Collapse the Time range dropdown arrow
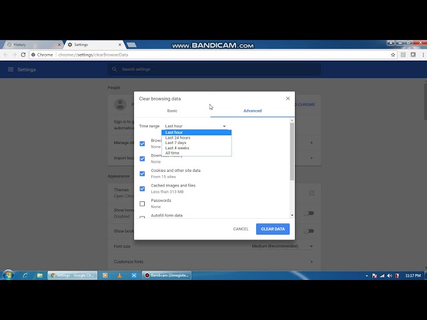 click(224, 126)
